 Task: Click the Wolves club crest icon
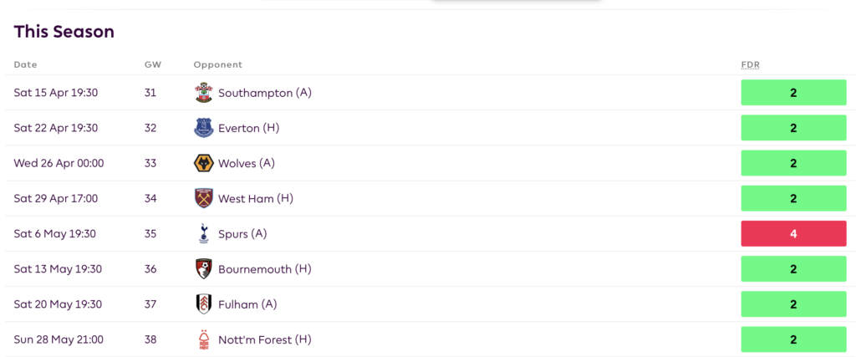coord(204,163)
